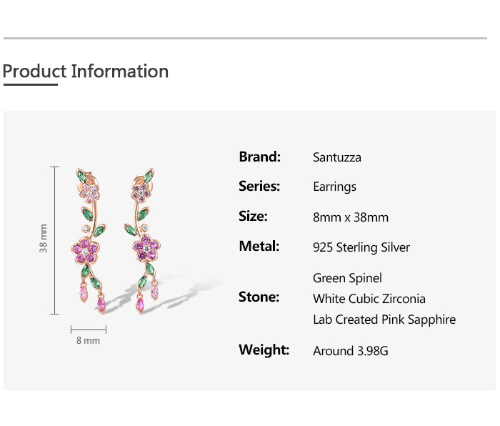Click the 8 mm width label
Viewport: 500px width, 426px height.
(x=88, y=341)
